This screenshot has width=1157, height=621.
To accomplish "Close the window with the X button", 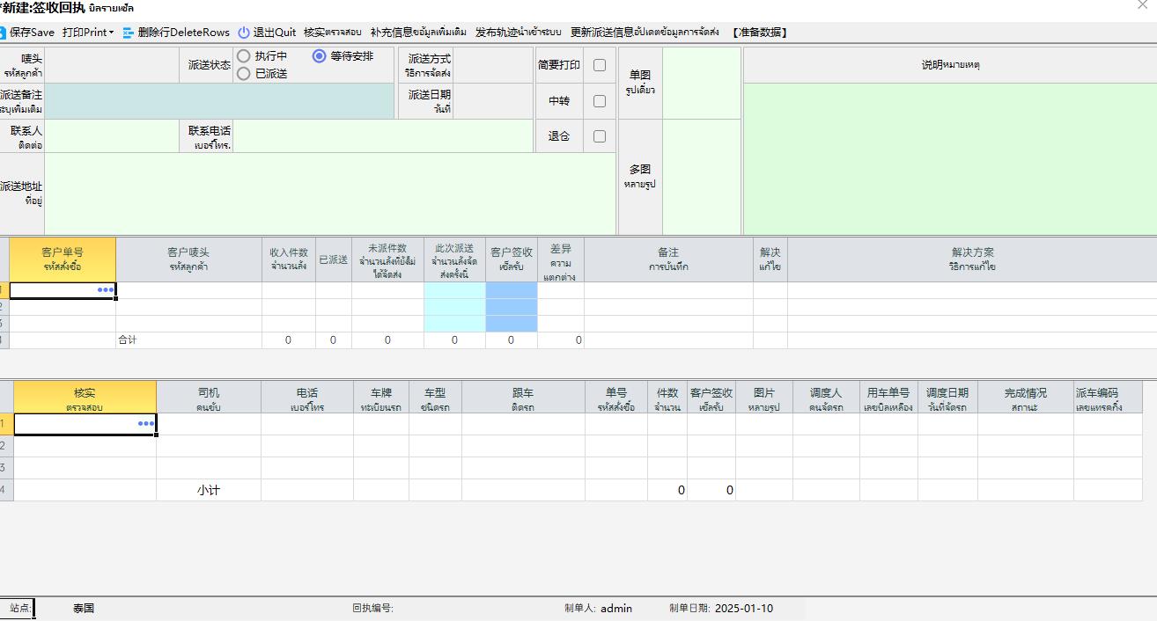I will pyautogui.click(x=1143, y=5).
